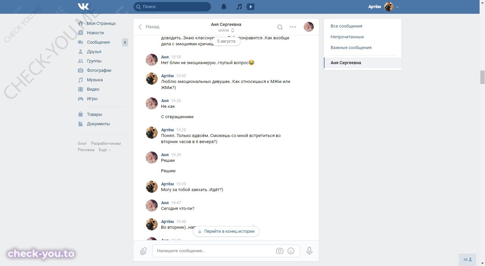
Task: Open Видео in sidebar
Action: (93, 89)
